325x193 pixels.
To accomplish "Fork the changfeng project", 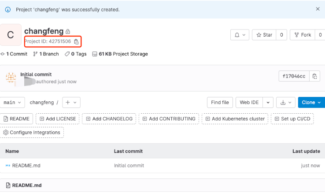I will tap(302, 35).
